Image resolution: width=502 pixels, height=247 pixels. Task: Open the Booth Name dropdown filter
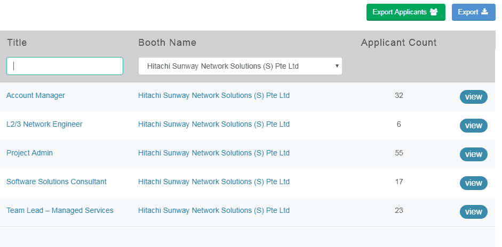pos(240,66)
